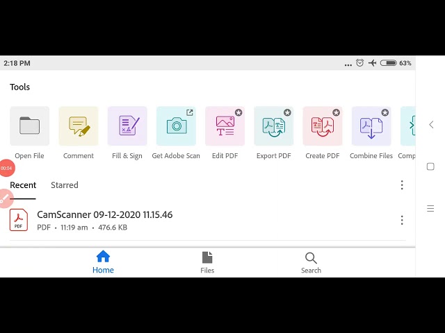Tap the Android home square button
Image resolution: width=445 pixels, height=333 pixels.
coord(430,166)
